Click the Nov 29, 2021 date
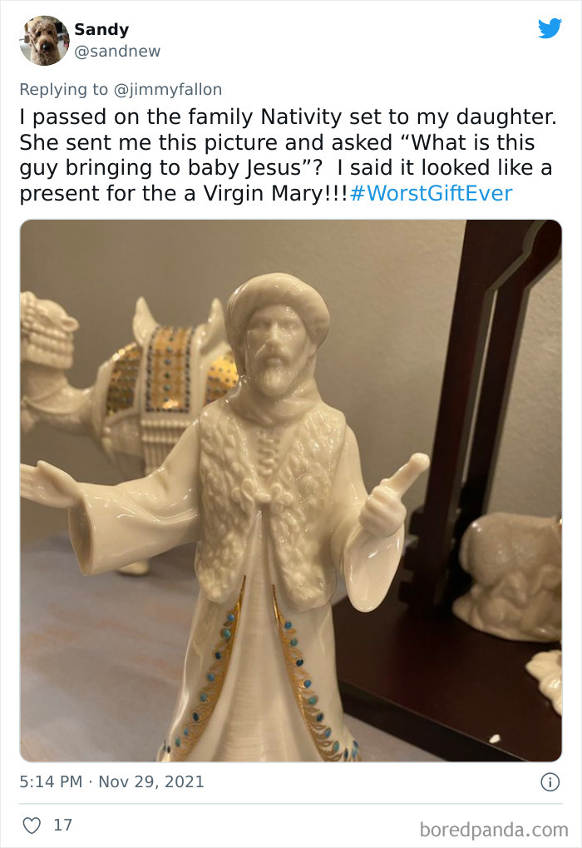Screen dimensions: 582x848 point(152,781)
